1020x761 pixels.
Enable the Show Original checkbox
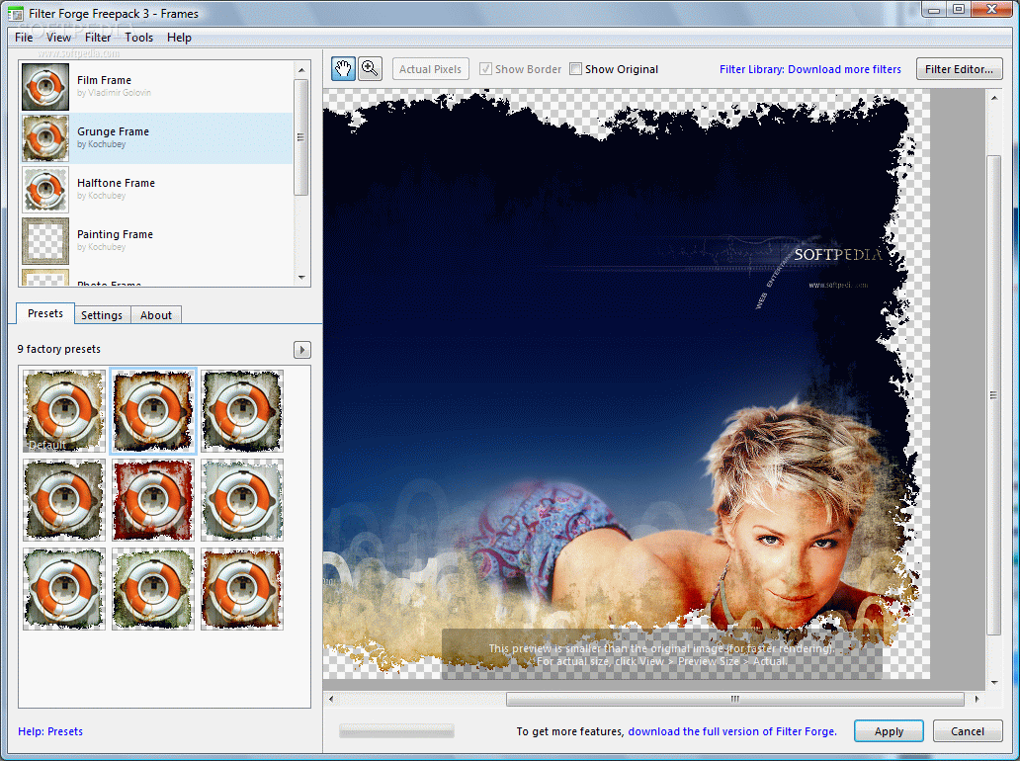(576, 69)
